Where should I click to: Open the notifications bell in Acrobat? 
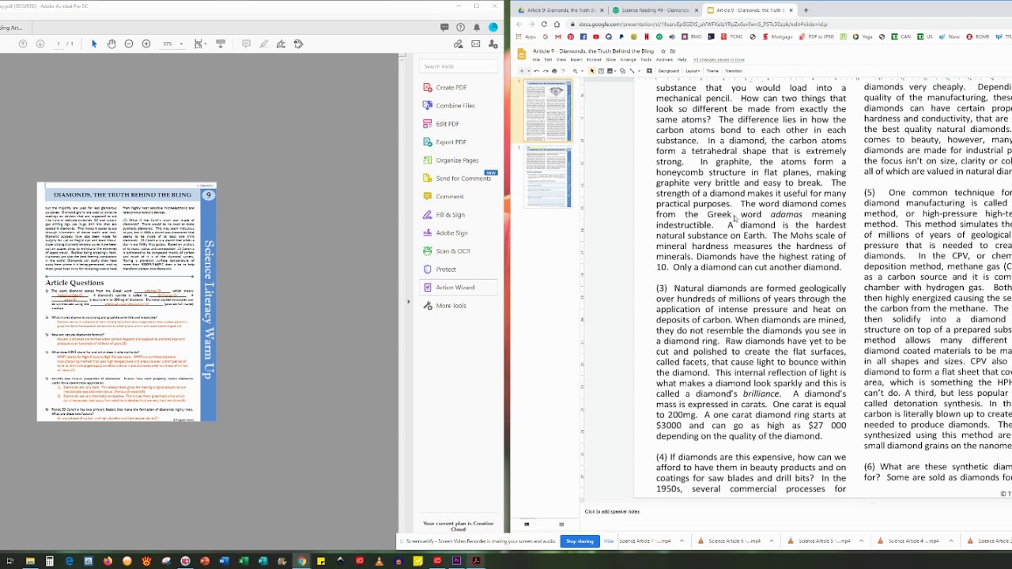[x=477, y=27]
